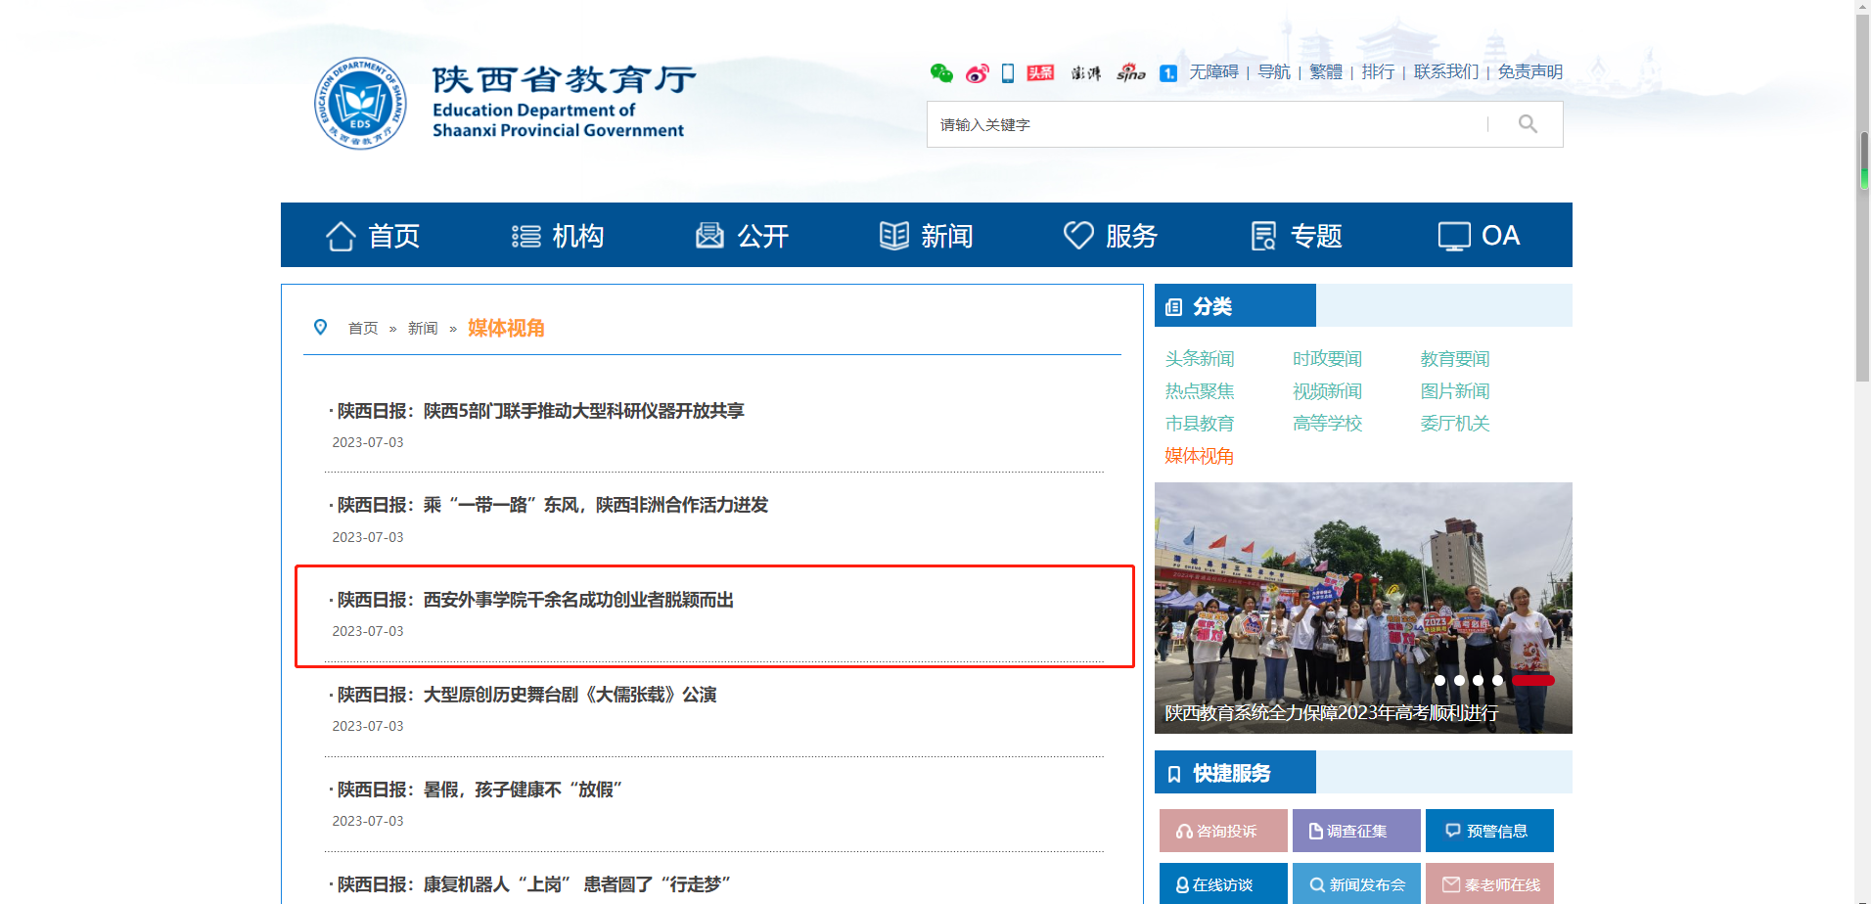Select the 视频新闻 category
This screenshot has width=1871, height=904.
coord(1327,391)
